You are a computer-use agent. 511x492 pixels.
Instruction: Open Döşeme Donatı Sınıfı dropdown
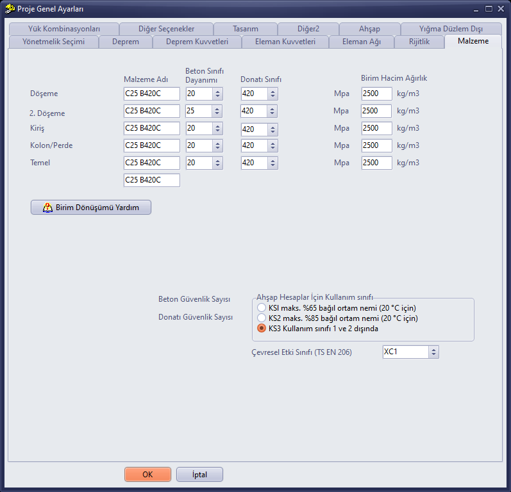point(272,94)
